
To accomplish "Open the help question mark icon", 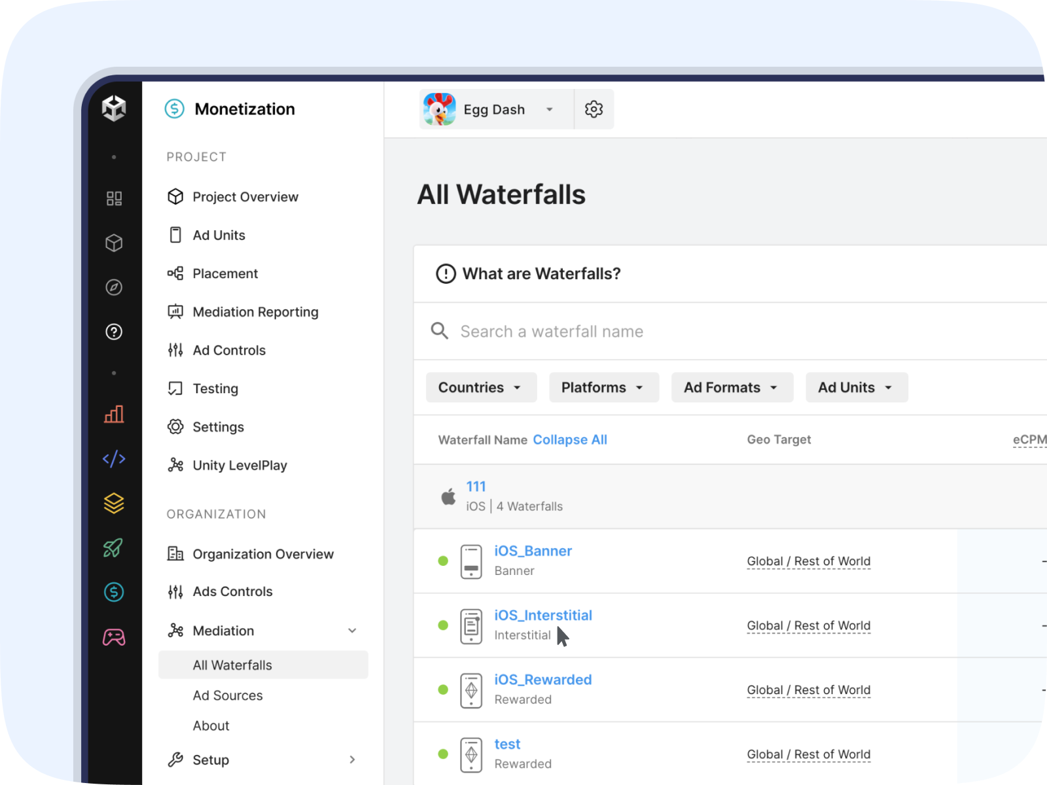I will point(114,332).
